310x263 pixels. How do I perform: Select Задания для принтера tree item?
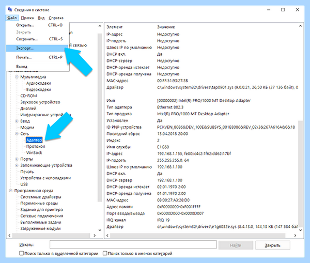(41, 210)
